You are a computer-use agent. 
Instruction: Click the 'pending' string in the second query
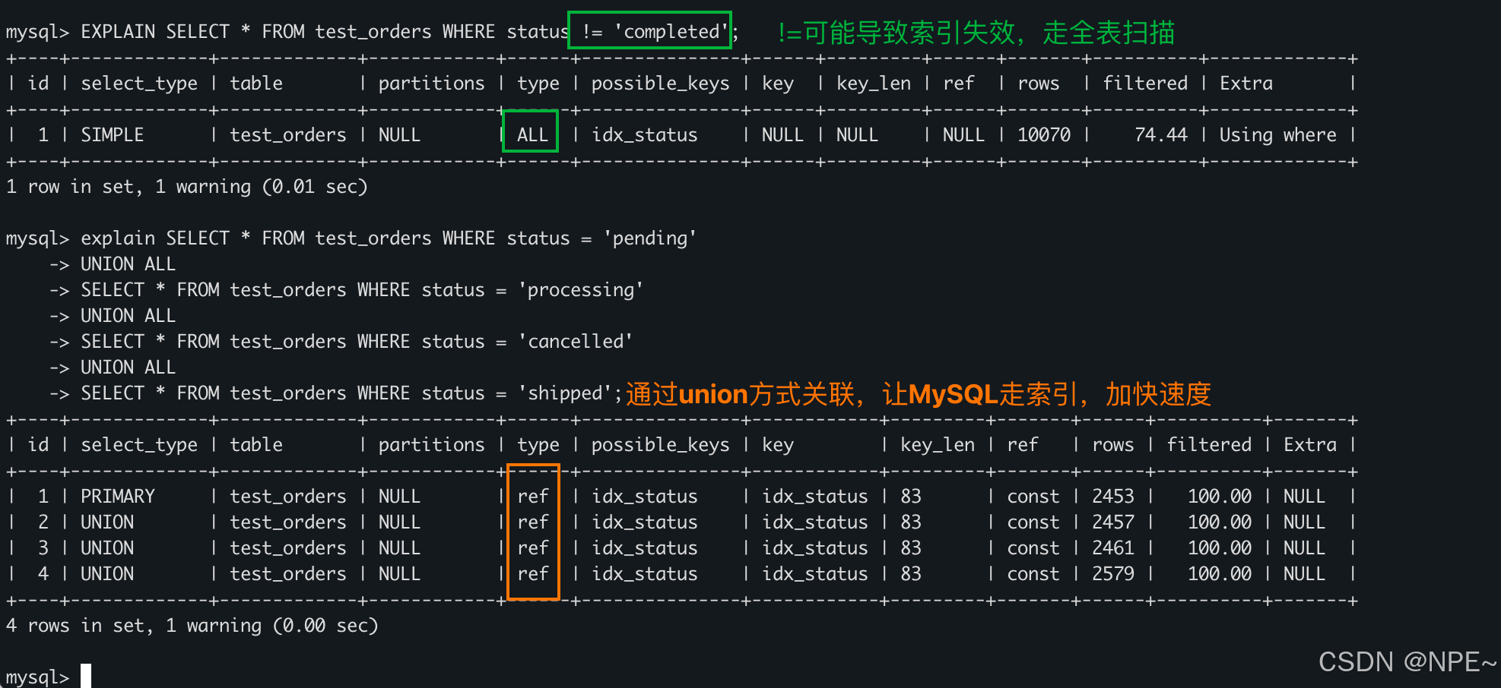click(x=650, y=238)
